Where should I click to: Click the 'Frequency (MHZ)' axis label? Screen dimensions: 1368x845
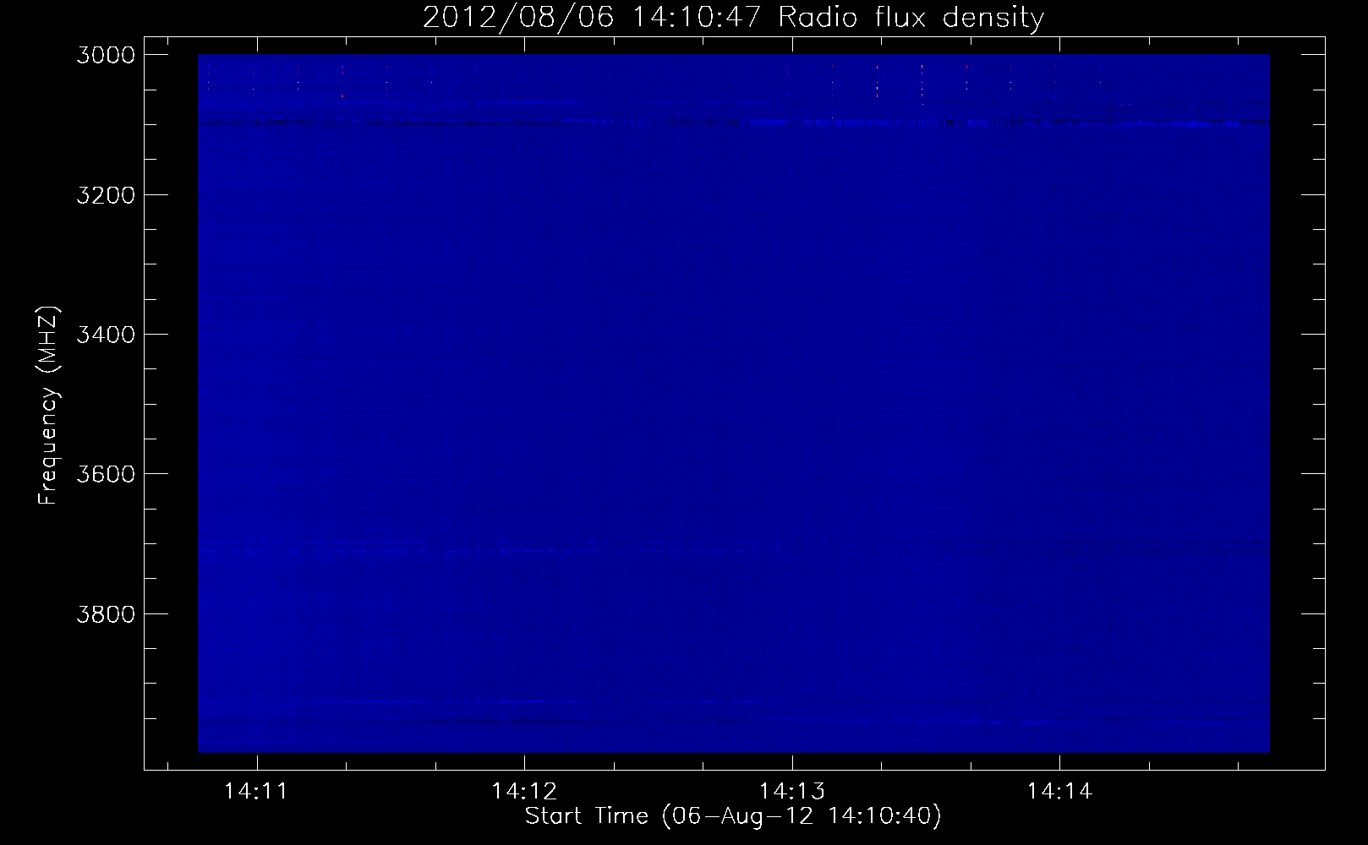click(48, 406)
